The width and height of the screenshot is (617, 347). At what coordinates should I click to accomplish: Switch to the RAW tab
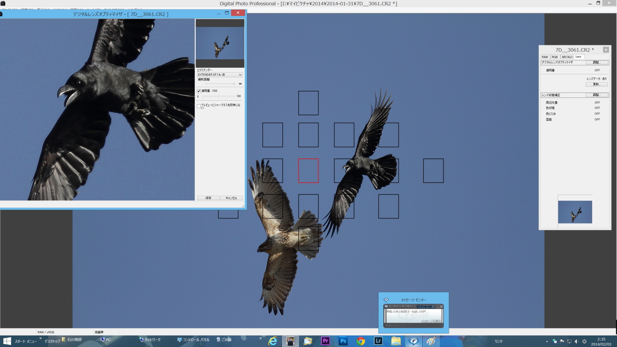545,57
